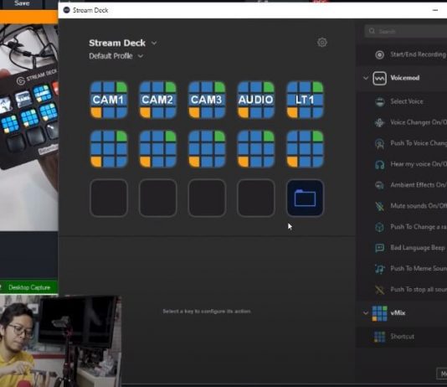Select the CAM2 key
Viewport: 447px width, 387px height.
coord(157,100)
